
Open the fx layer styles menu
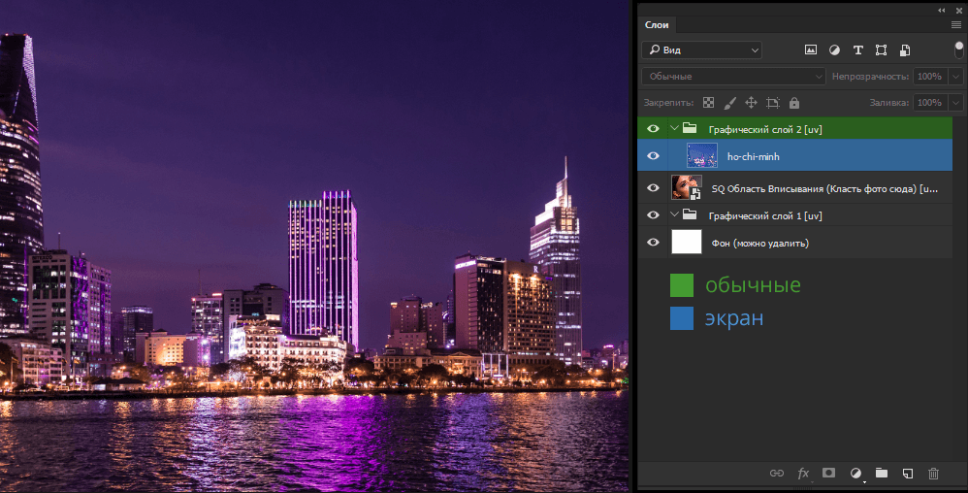803,473
